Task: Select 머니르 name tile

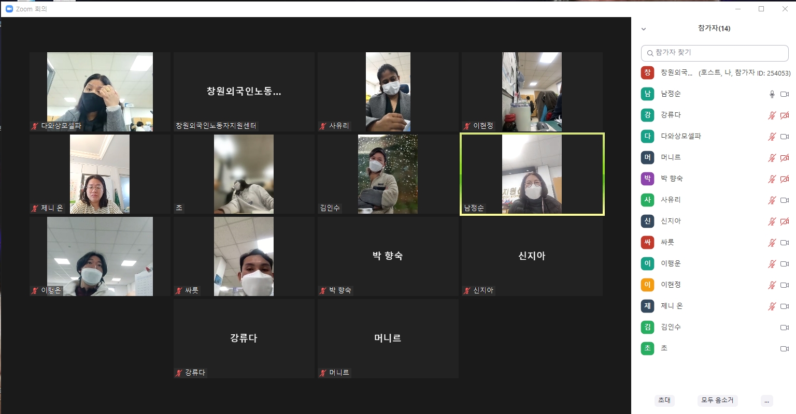Action: click(388, 338)
